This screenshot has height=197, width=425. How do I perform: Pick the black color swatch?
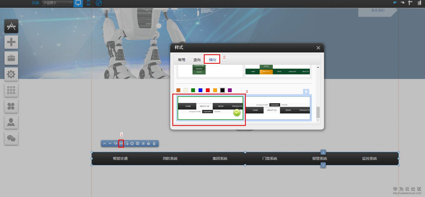[x=222, y=90]
